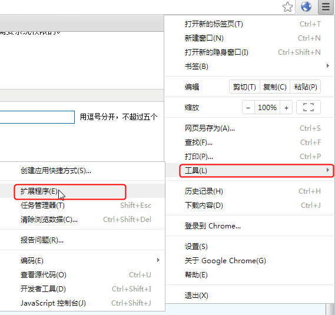The image size is (335, 315).
Task: Choose 清除浏览数据(C)... clear browsing data
Action: 82,219
